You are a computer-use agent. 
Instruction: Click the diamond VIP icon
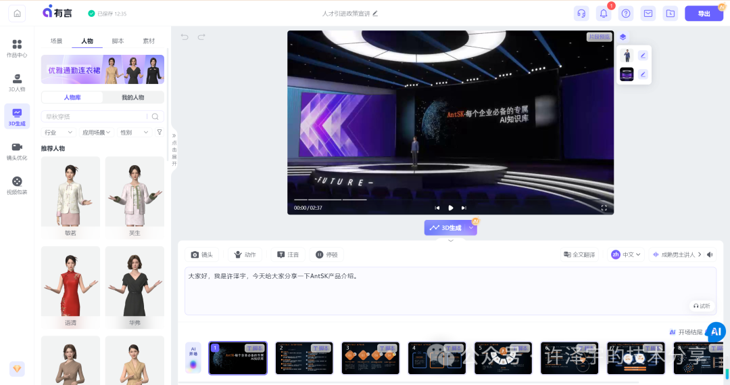(x=17, y=369)
